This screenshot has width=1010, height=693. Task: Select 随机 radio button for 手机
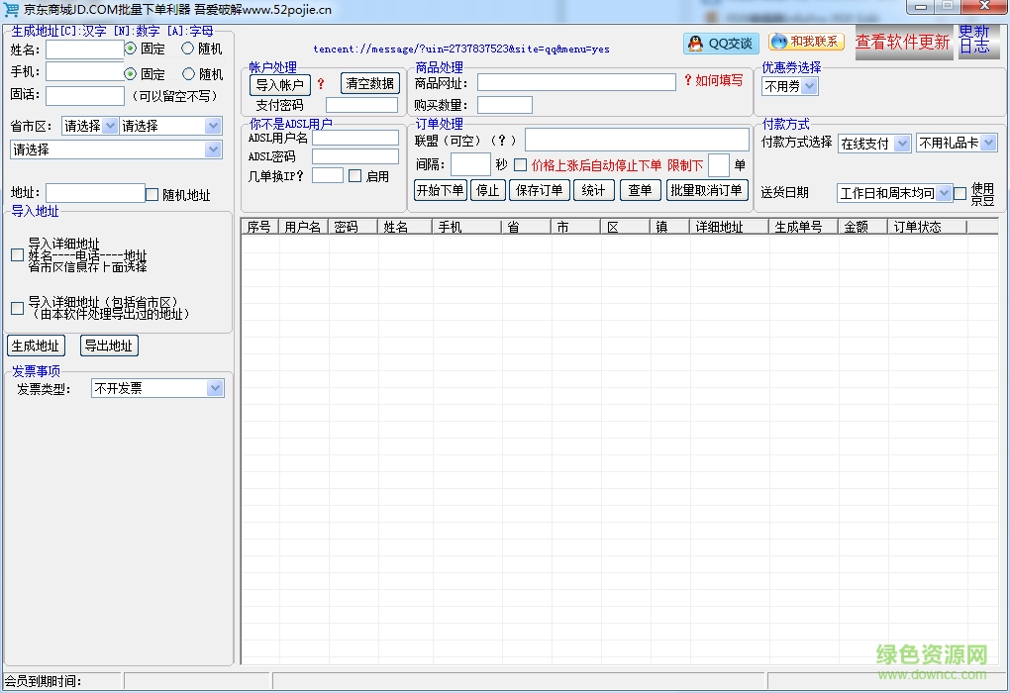(189, 73)
